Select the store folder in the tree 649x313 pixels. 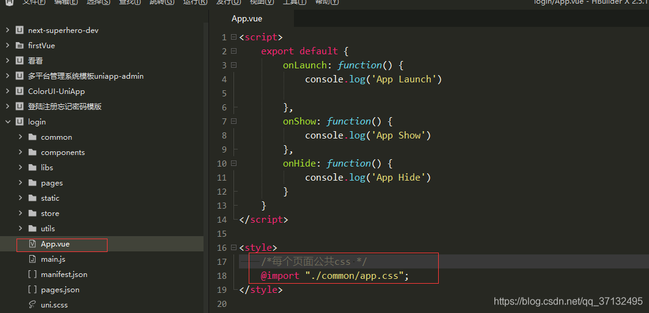(x=50, y=213)
